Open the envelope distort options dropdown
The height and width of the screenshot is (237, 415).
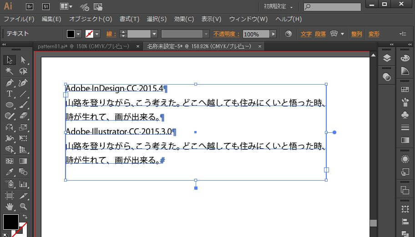343,34
